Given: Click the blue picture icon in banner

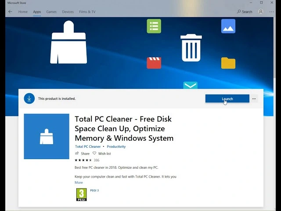Looking at the screenshot, I should pos(228,26).
